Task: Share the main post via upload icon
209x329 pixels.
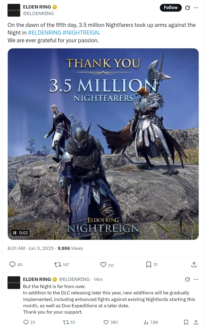Action: tap(194, 264)
